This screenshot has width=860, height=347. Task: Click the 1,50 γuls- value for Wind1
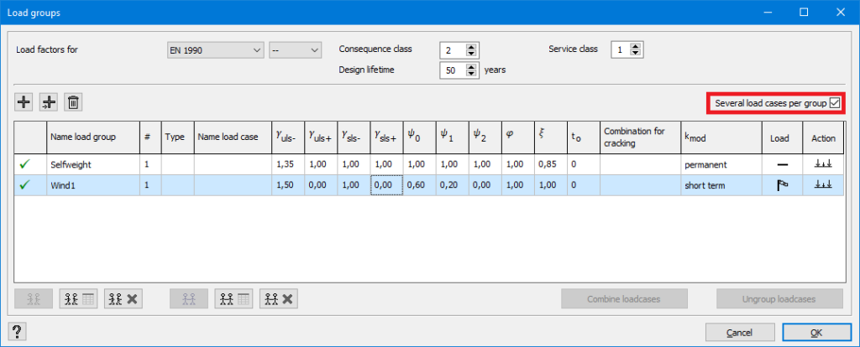coord(288,185)
